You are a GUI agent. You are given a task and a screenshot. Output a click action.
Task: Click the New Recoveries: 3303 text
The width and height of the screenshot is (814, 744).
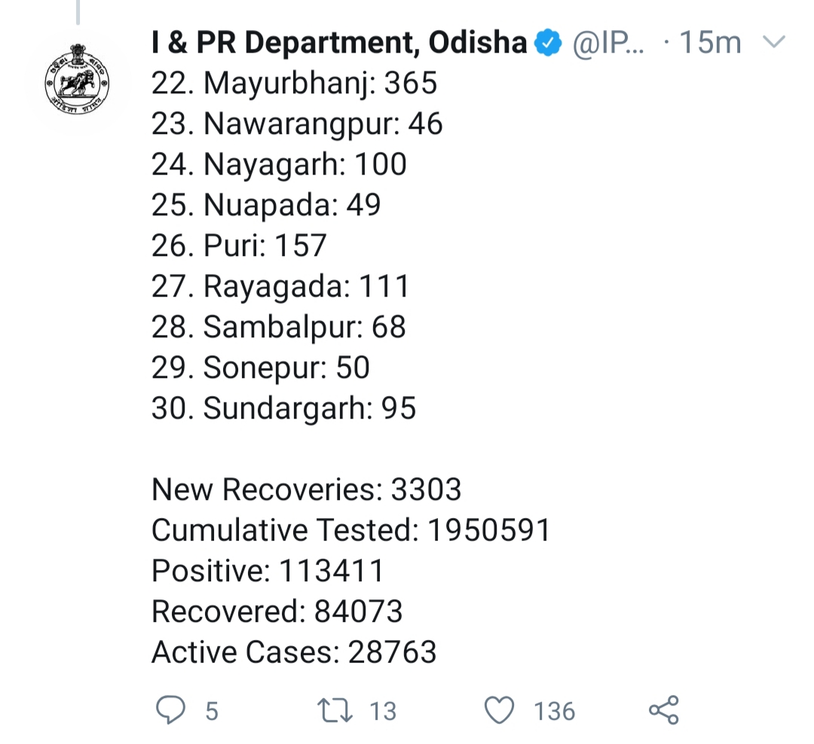306,490
